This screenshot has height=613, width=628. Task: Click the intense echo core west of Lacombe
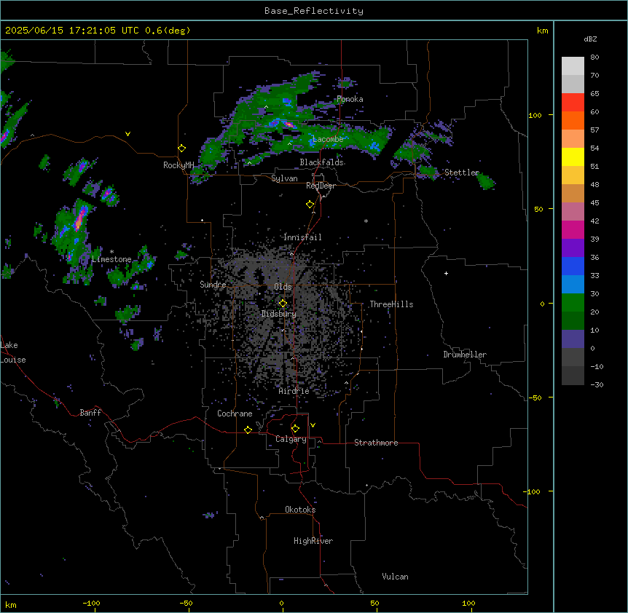click(289, 124)
